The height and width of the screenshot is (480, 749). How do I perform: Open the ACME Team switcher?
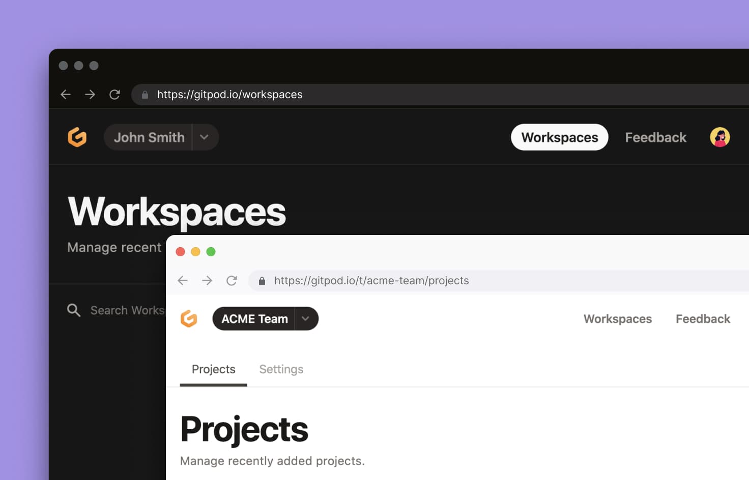[254, 319]
